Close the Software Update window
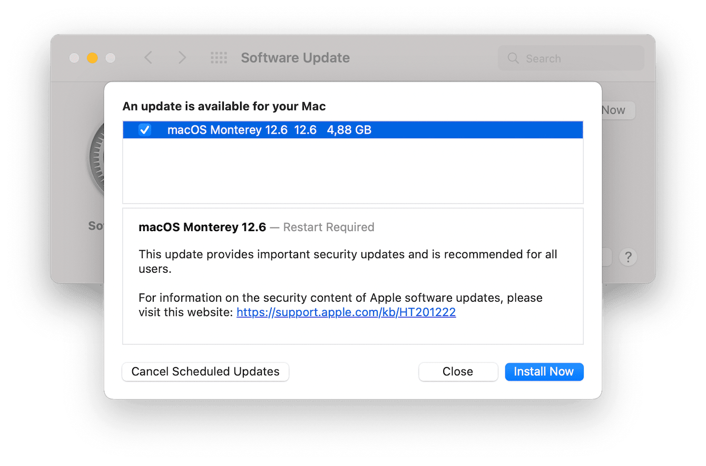The width and height of the screenshot is (706, 466). tap(74, 58)
